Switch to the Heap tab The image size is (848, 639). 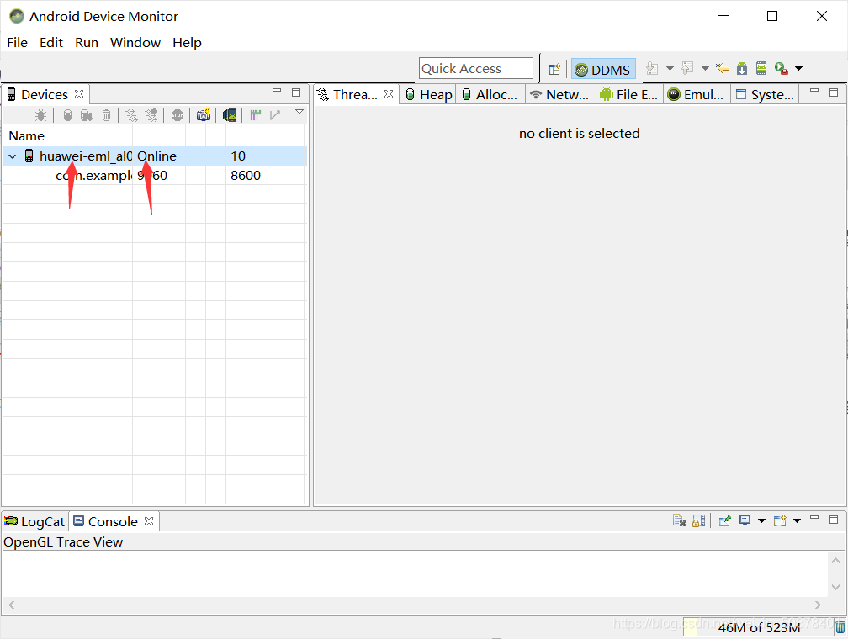point(429,95)
